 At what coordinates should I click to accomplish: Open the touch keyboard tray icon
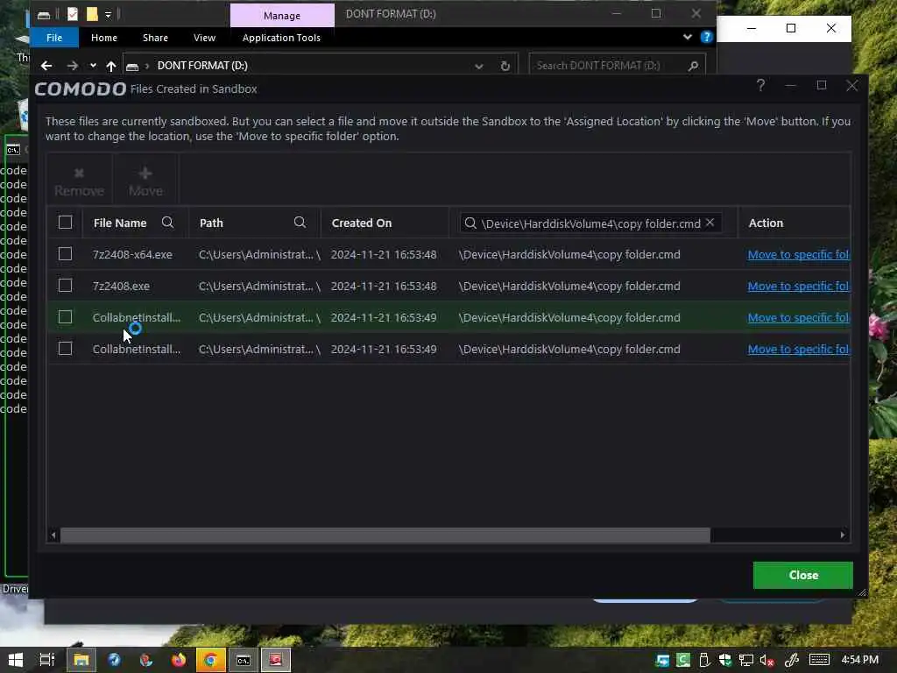[819, 661]
